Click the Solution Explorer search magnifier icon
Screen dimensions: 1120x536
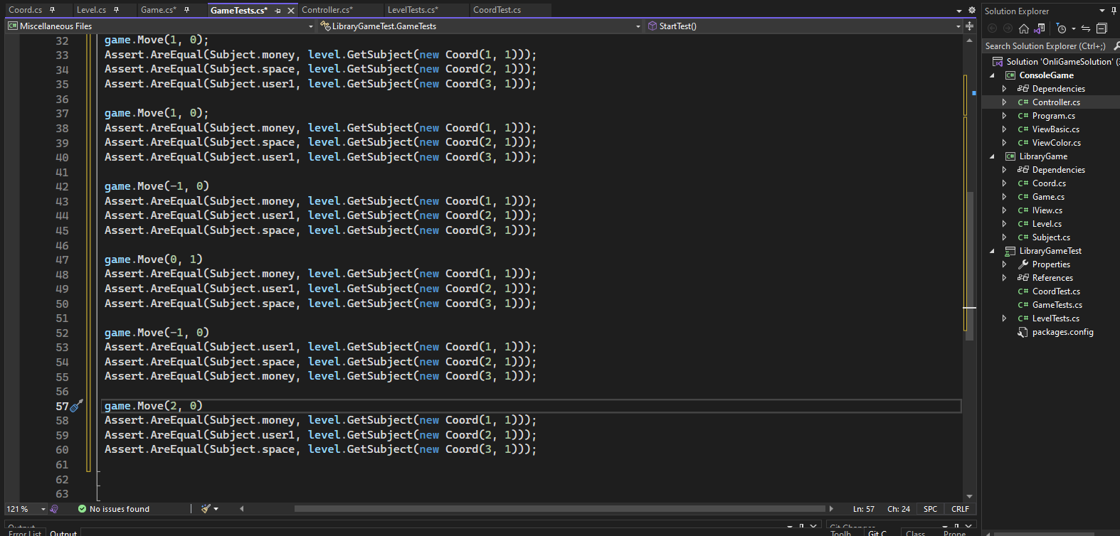pos(1116,46)
